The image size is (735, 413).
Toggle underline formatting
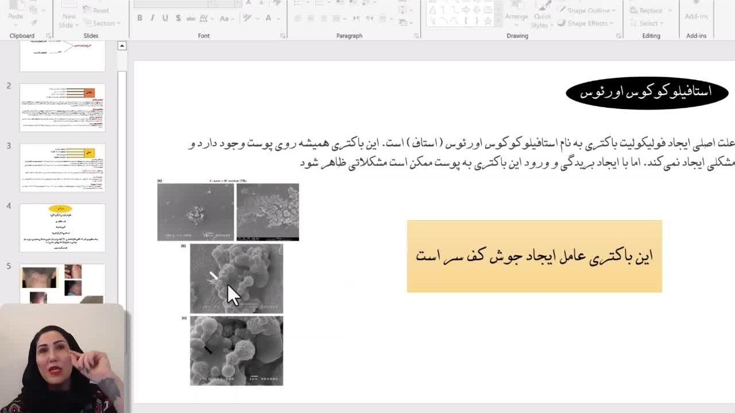165,18
